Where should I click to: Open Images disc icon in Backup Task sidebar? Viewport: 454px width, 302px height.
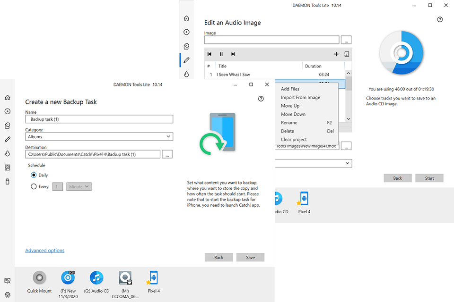pyautogui.click(x=8, y=111)
